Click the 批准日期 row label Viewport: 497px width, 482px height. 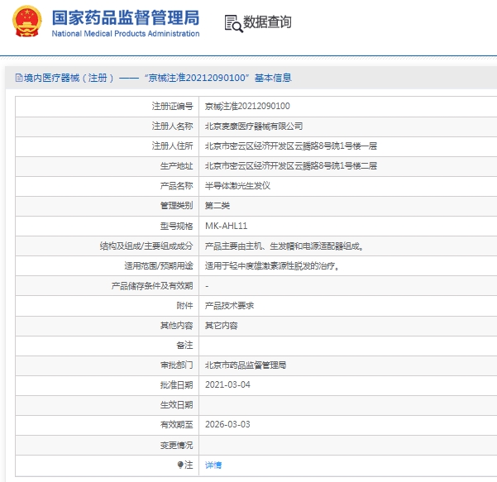tap(176, 385)
